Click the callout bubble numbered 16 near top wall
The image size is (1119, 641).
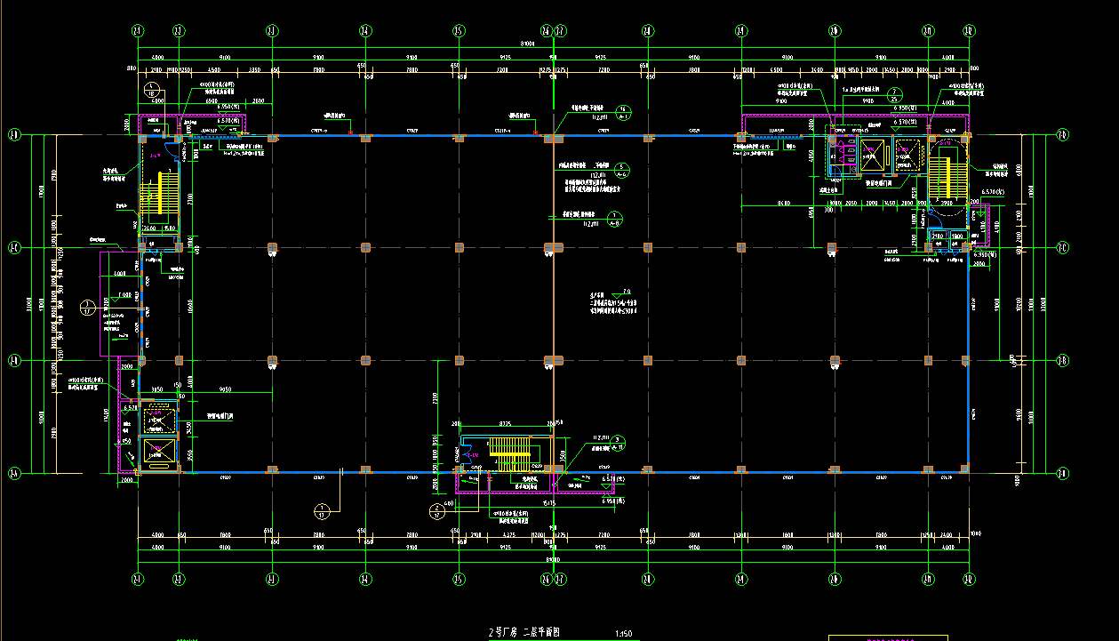pos(623,111)
